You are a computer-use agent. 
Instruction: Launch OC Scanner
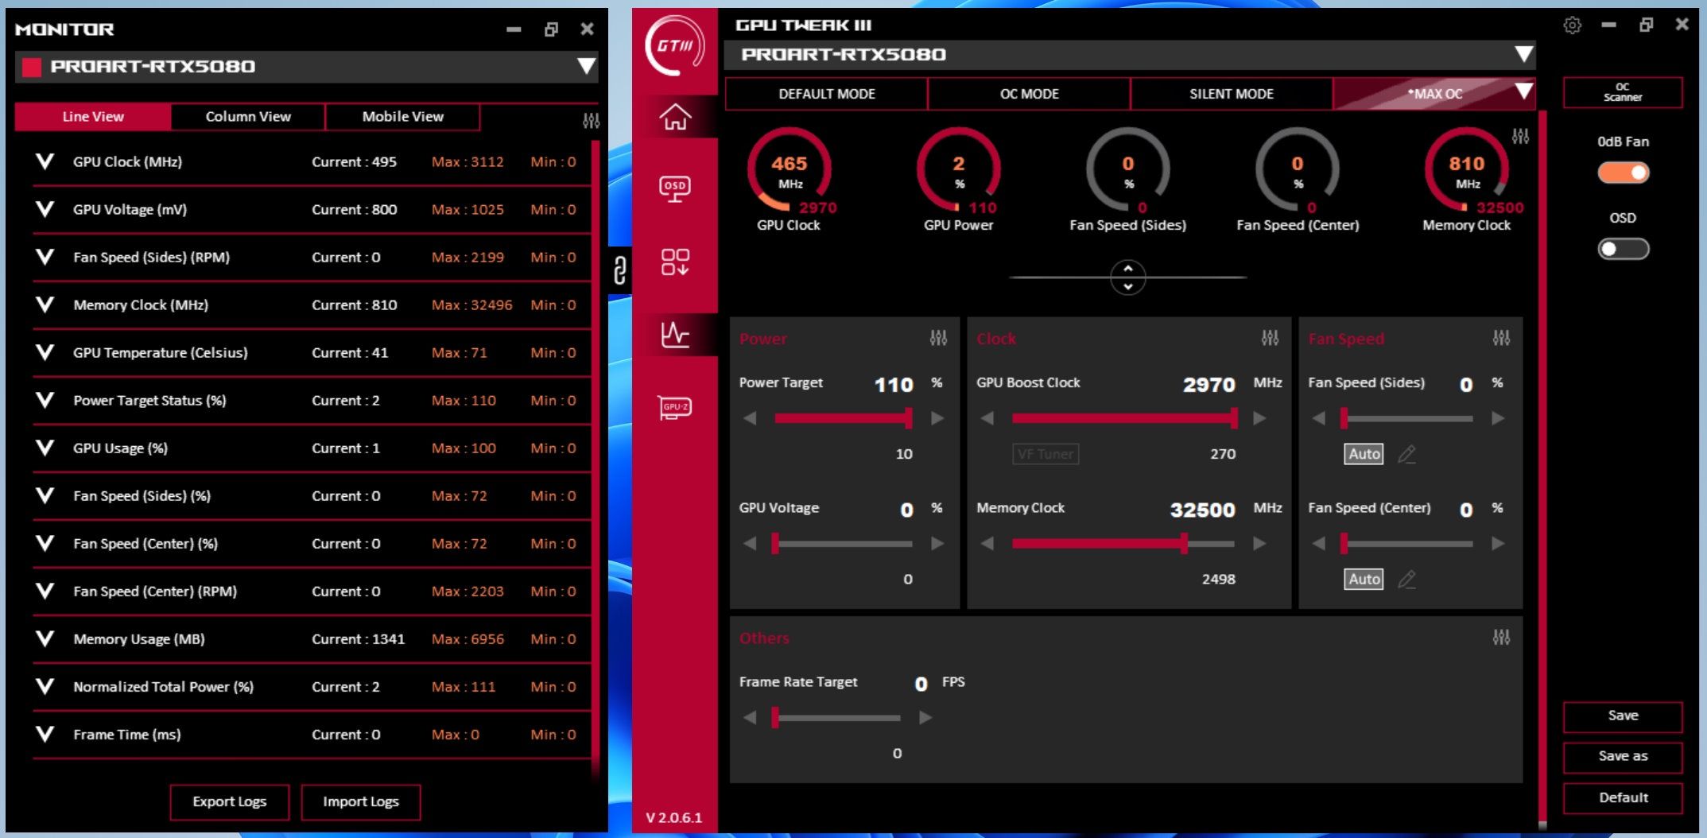point(1623,92)
